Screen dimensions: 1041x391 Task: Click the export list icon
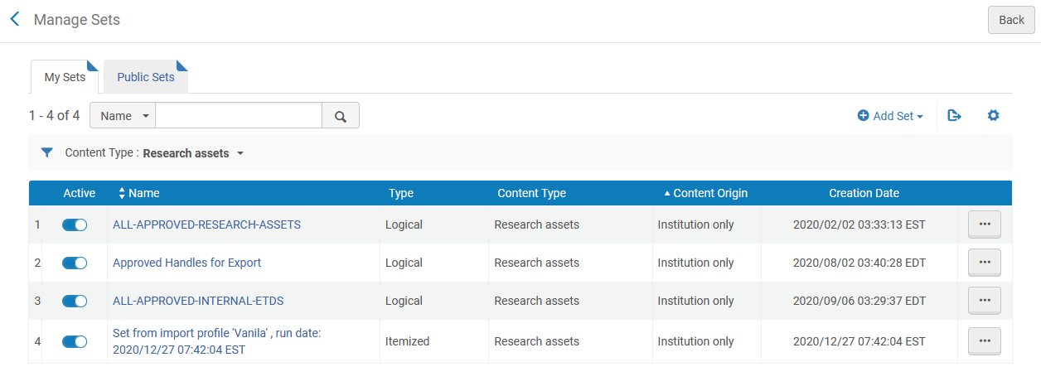954,116
